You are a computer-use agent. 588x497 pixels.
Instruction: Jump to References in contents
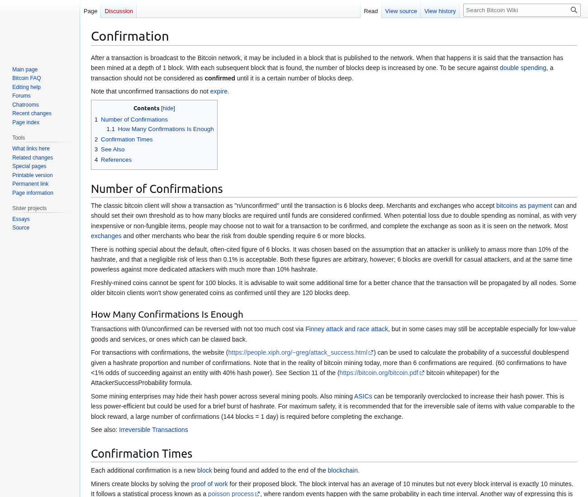coord(116,159)
